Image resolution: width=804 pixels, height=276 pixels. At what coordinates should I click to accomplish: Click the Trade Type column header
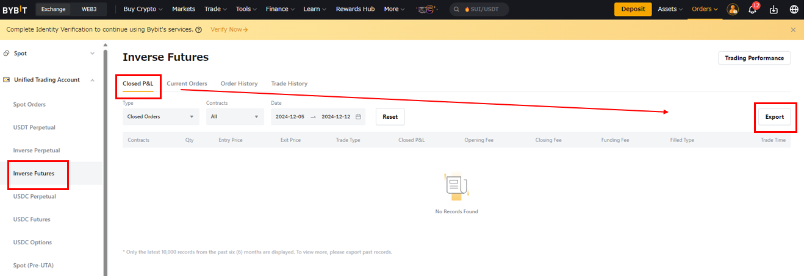click(x=348, y=140)
